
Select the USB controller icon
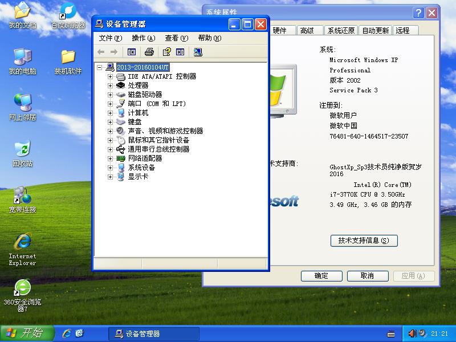click(x=121, y=149)
